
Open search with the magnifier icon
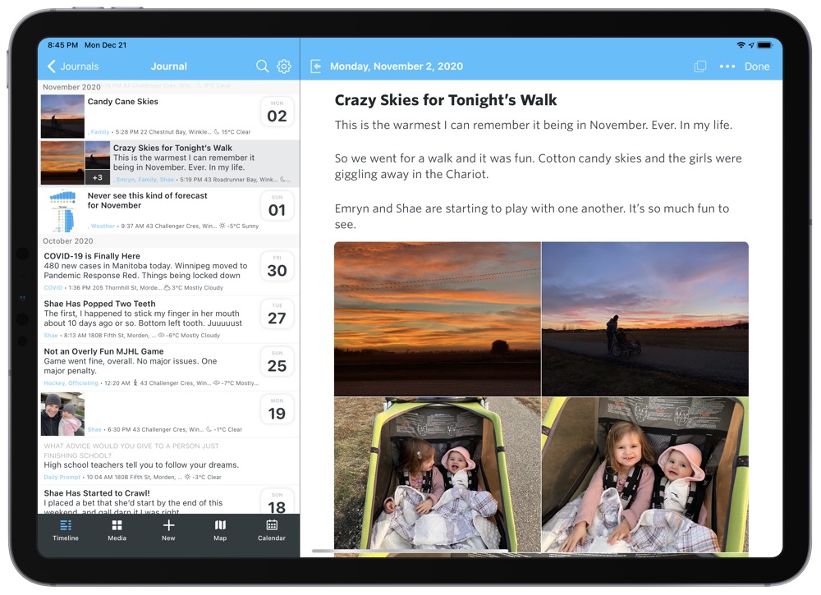(262, 66)
